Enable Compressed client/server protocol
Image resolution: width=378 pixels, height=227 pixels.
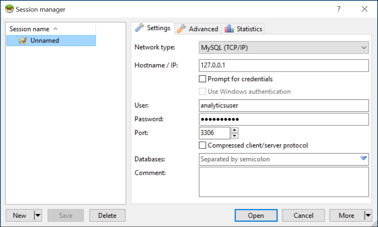click(x=202, y=145)
